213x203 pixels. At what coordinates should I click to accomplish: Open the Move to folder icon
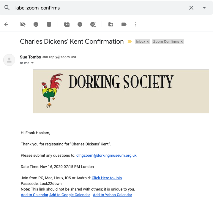point(111,24)
